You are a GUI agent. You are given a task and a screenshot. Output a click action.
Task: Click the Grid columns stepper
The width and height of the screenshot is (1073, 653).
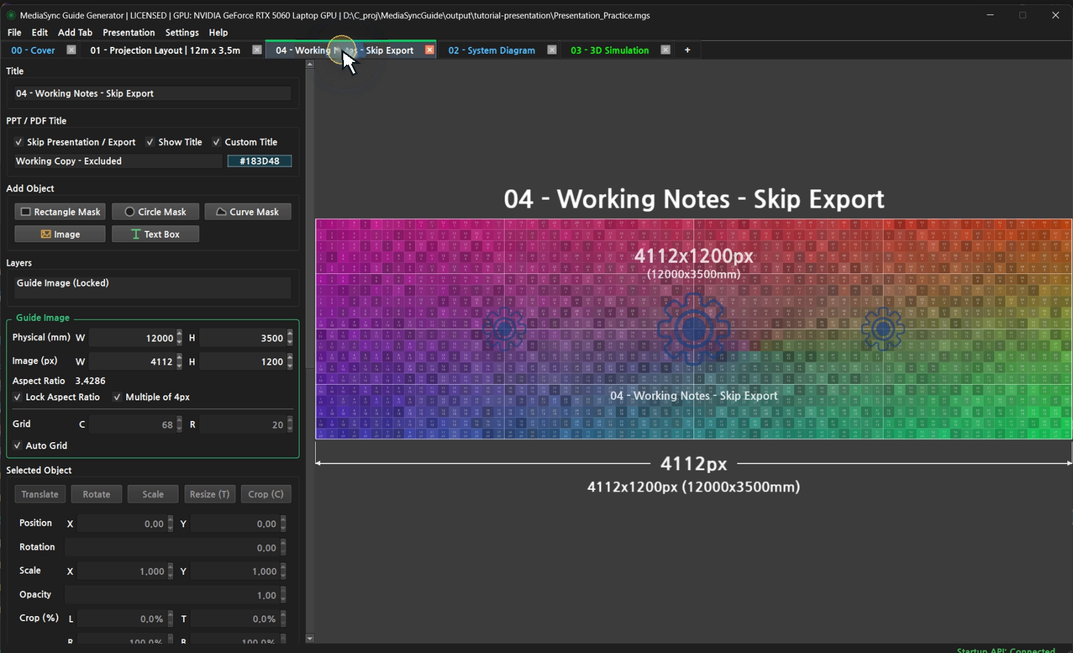pos(179,425)
